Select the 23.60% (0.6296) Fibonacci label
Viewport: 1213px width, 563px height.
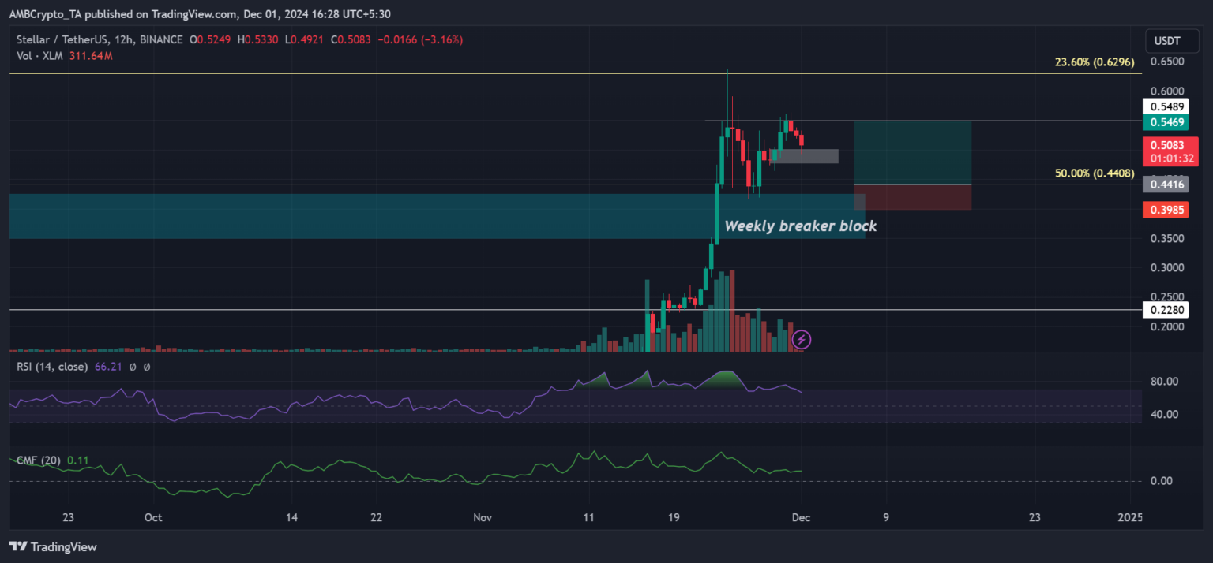1096,61
